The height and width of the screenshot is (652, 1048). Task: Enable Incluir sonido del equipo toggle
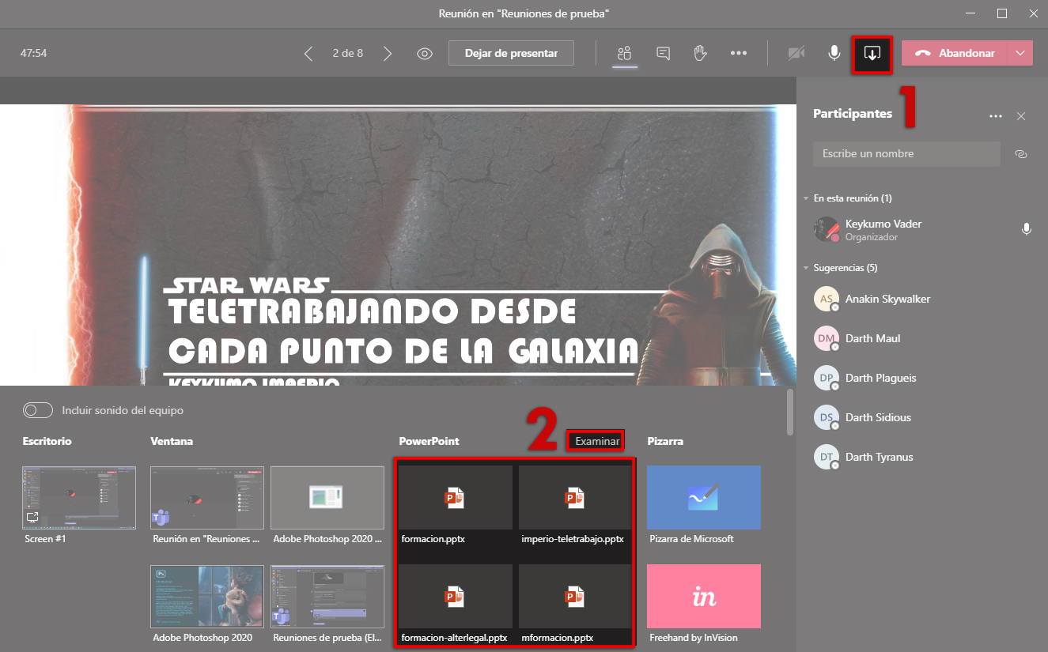pos(38,410)
